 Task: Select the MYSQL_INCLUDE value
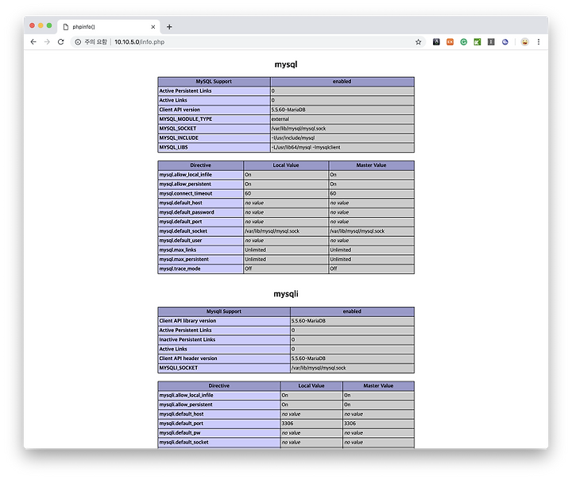point(293,138)
